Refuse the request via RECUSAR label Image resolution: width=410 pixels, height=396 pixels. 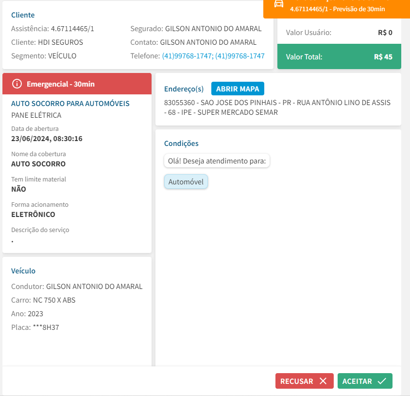(297, 381)
